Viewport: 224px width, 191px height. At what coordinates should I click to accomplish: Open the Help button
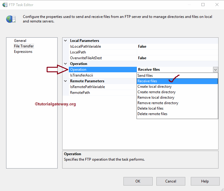pyautogui.click(x=205, y=181)
